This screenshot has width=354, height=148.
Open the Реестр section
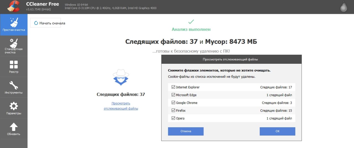14,67
